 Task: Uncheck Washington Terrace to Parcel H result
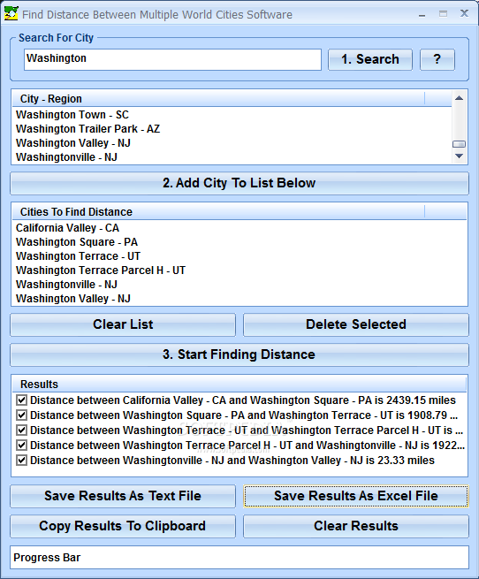point(21,430)
